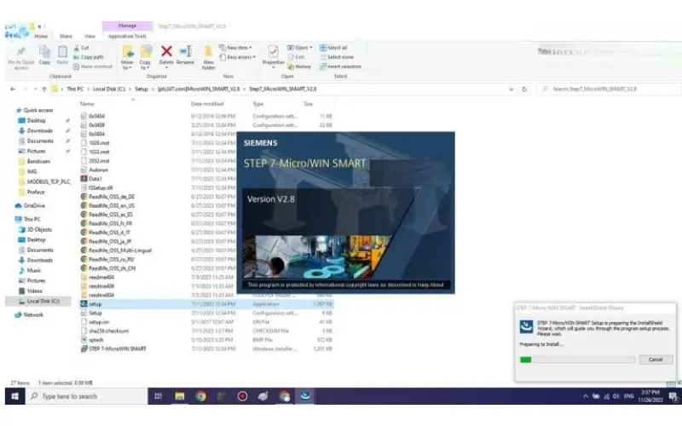Select the splash BMP file
Viewport: 682px width, 426px height.
pos(96,340)
